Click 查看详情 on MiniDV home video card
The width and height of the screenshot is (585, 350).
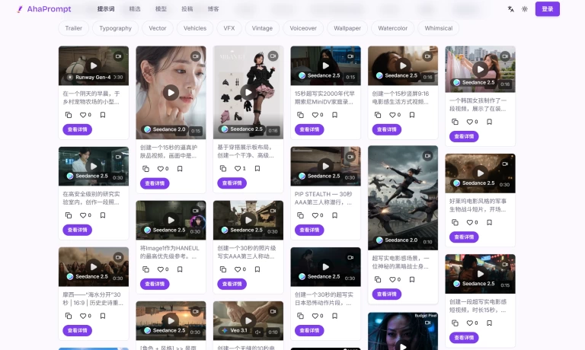(309, 129)
